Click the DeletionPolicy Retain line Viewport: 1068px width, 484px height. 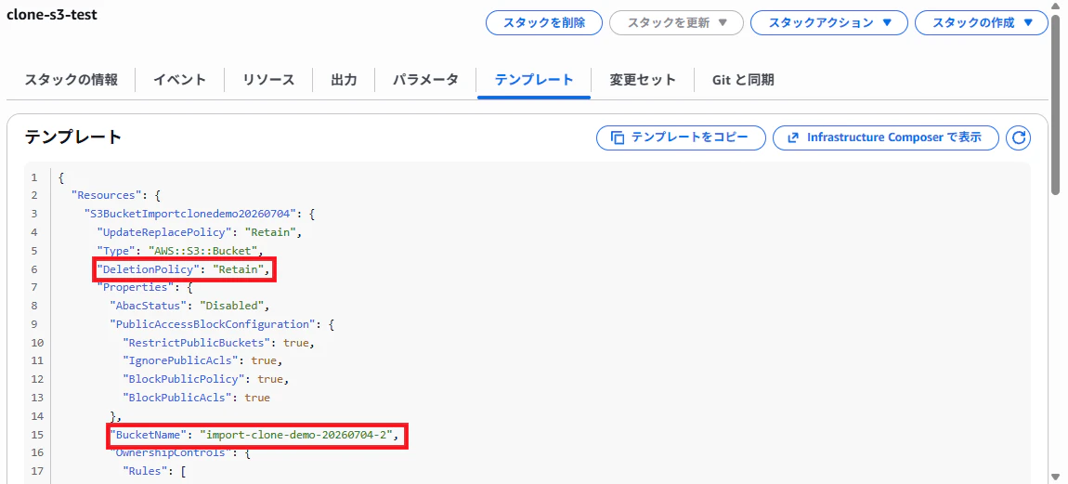185,269
